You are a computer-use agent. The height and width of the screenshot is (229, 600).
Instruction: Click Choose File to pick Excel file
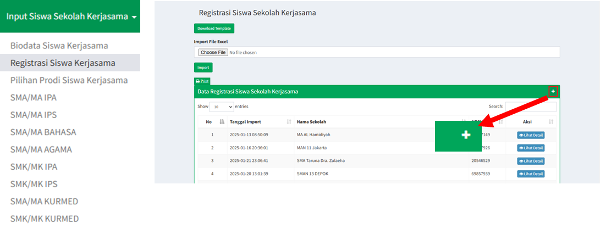pos(213,52)
